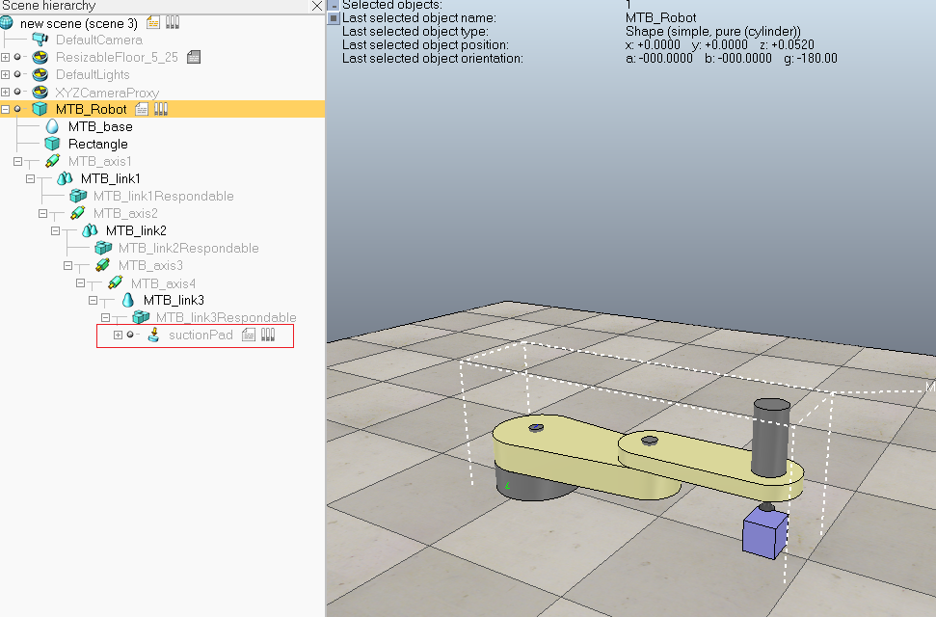Open the main script icon on new scene row

[x=153, y=23]
